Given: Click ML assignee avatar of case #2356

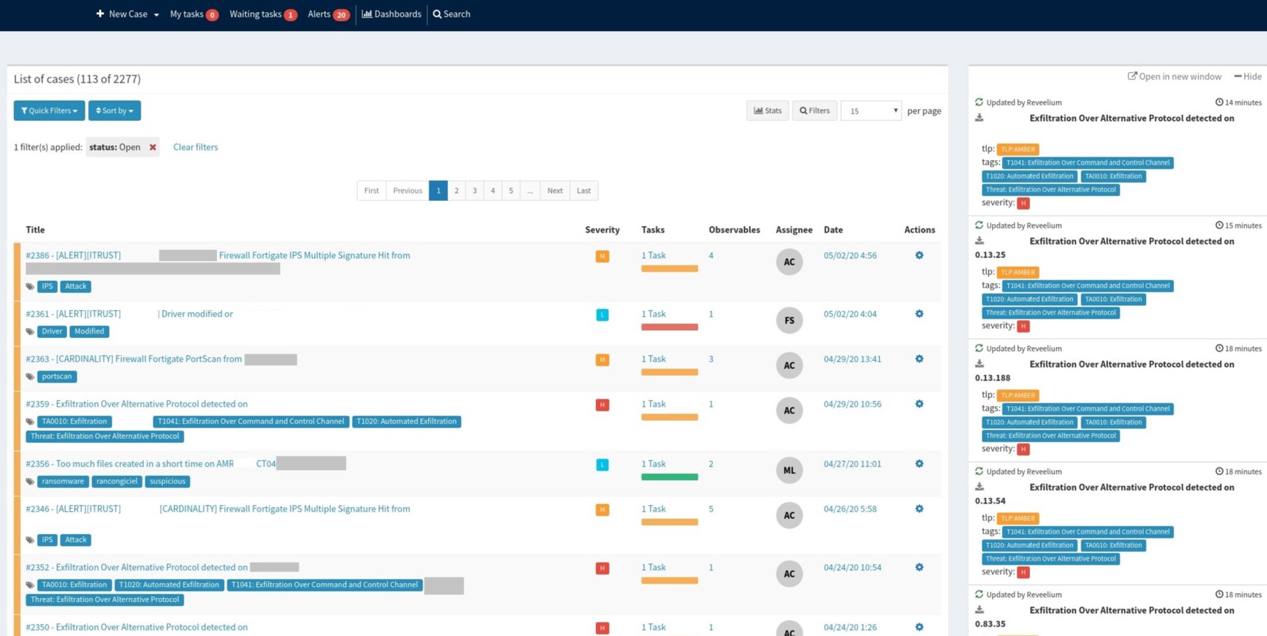Looking at the screenshot, I should (x=789, y=471).
